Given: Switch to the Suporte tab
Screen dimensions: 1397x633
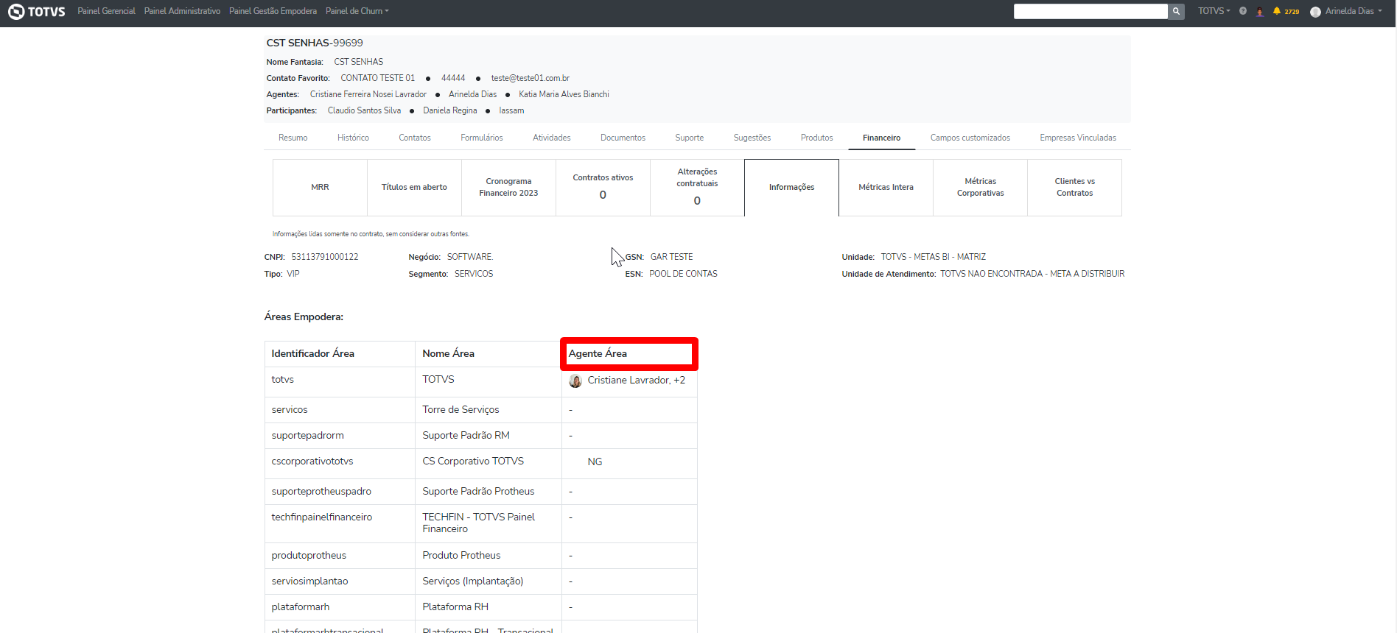Looking at the screenshot, I should point(690,138).
